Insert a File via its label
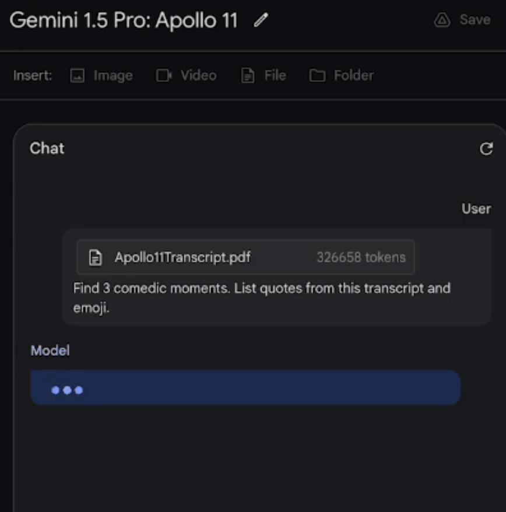This screenshot has width=506, height=512. click(x=275, y=75)
